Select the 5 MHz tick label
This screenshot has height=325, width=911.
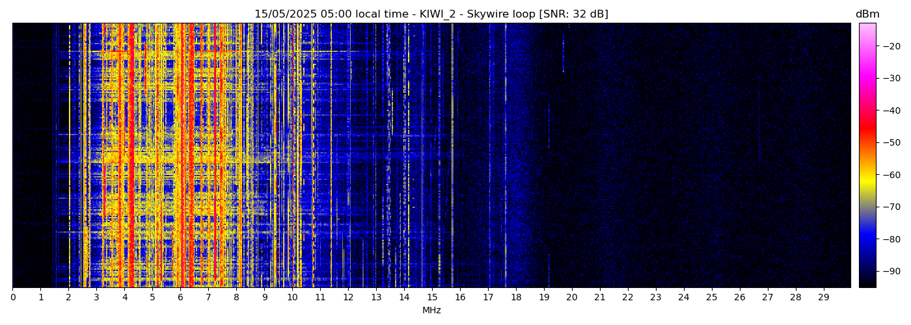152,297
